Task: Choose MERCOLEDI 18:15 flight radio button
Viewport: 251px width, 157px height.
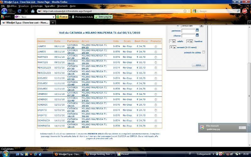Action: (156, 73)
